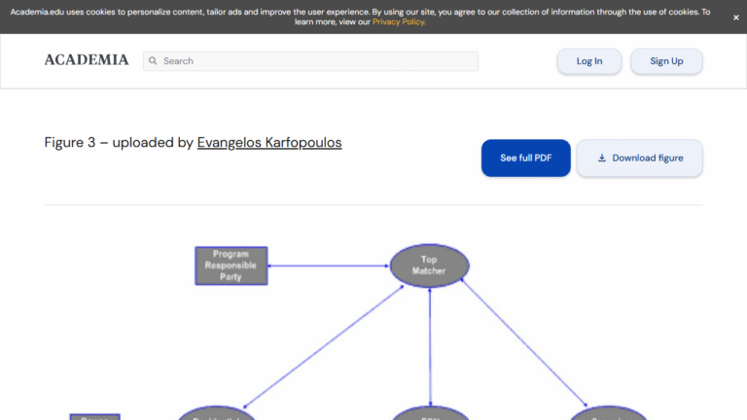Click the bottom-right ellipse node in diagram

608,415
